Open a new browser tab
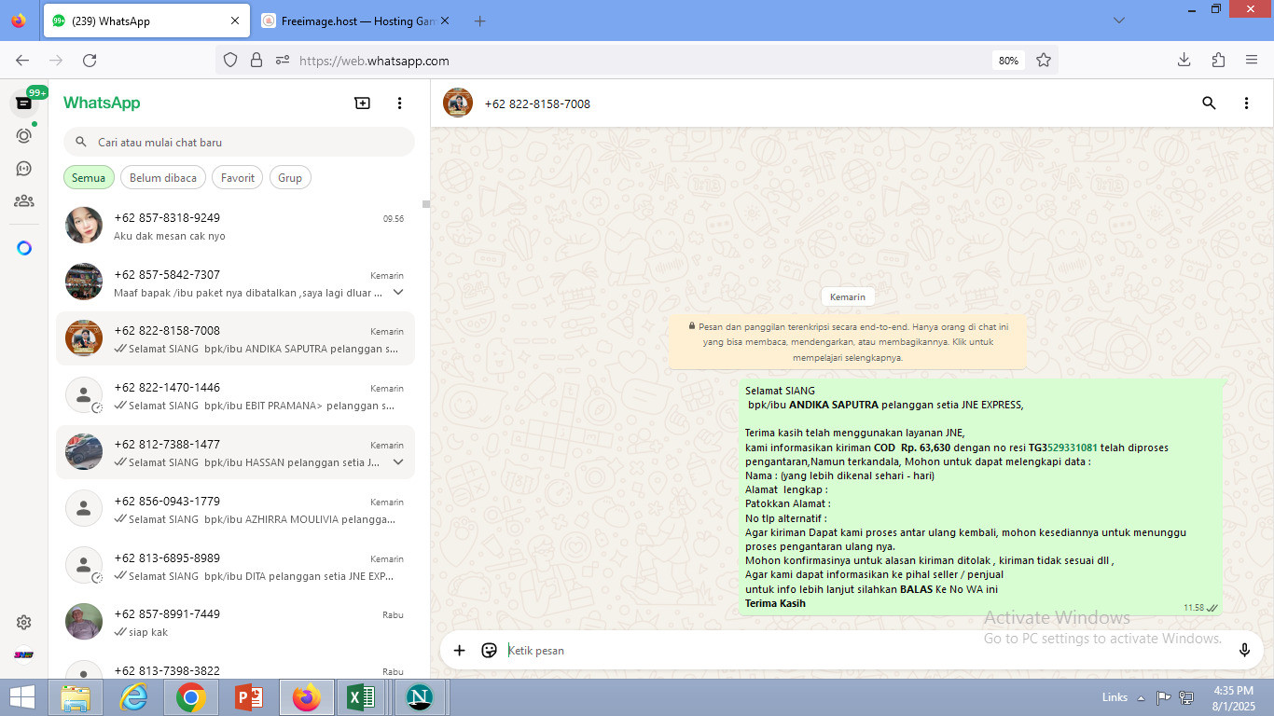The width and height of the screenshot is (1274, 716). pos(479,21)
